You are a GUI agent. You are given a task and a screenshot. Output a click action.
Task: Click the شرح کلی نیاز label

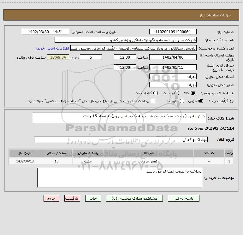tap(221, 118)
